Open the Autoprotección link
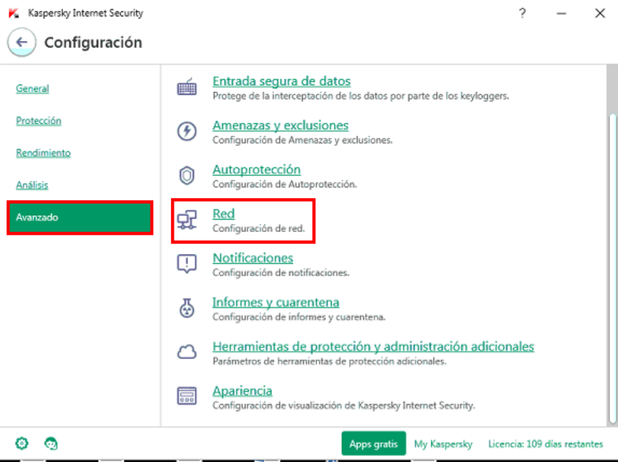The height and width of the screenshot is (462, 618). pyautogui.click(x=256, y=169)
